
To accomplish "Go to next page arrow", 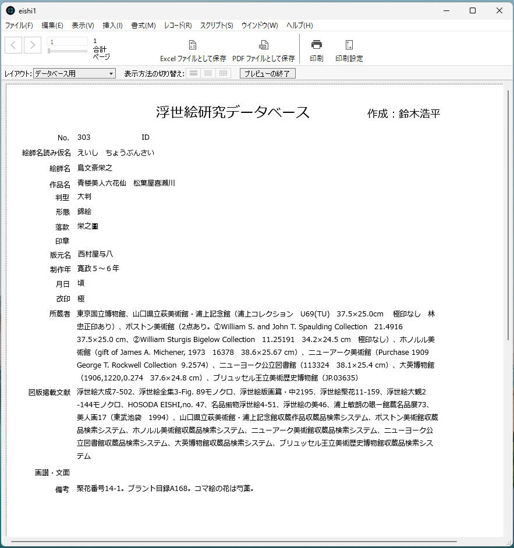I will click(x=33, y=45).
